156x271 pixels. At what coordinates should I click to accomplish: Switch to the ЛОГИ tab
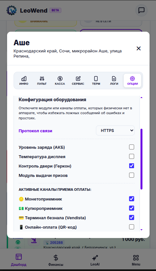click(114, 81)
